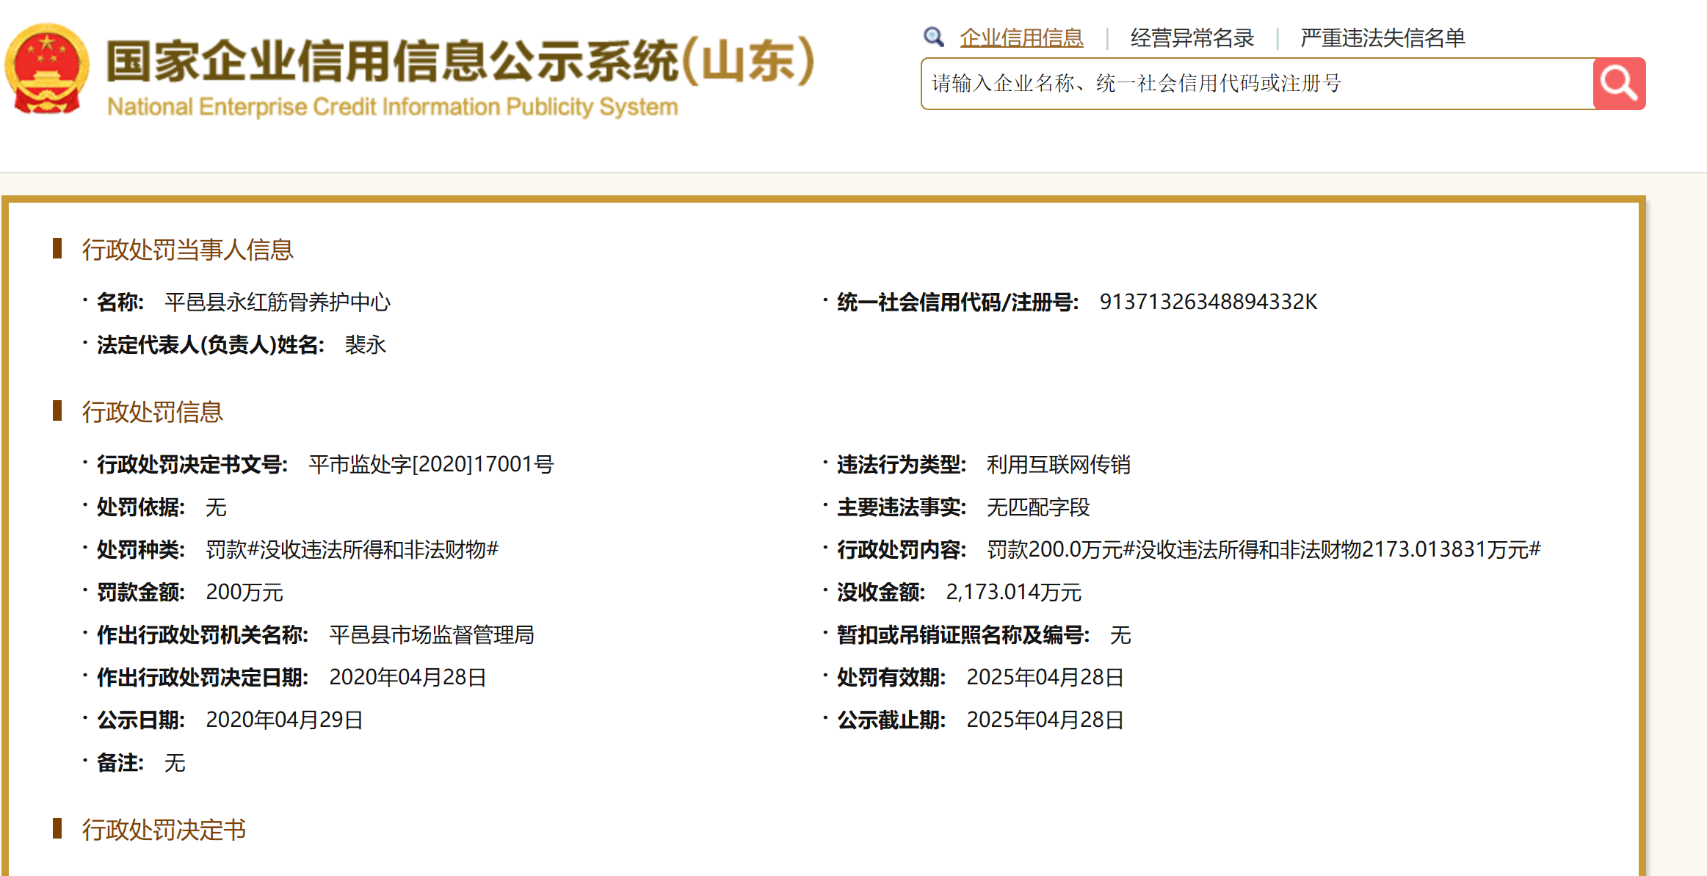Viewport: 1707px width, 876px height.
Task: Click section heading 行政处罚当事人信息
Action: (x=187, y=250)
